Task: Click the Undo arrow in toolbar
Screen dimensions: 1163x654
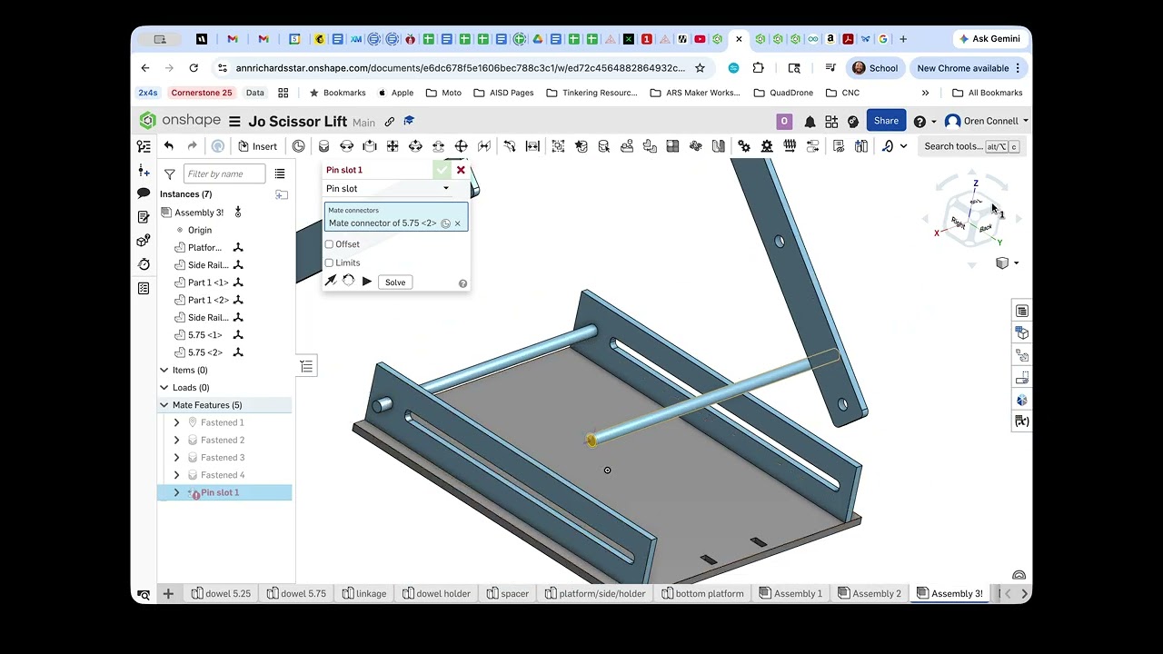Action: pyautogui.click(x=169, y=146)
